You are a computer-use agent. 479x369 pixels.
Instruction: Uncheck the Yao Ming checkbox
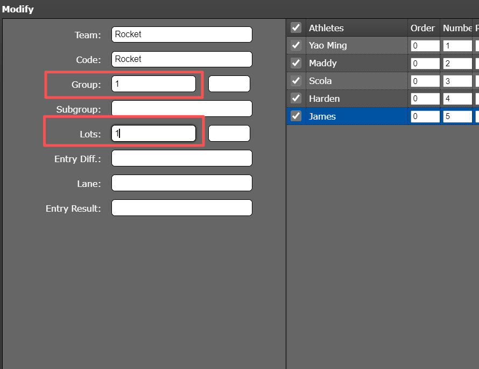point(295,46)
